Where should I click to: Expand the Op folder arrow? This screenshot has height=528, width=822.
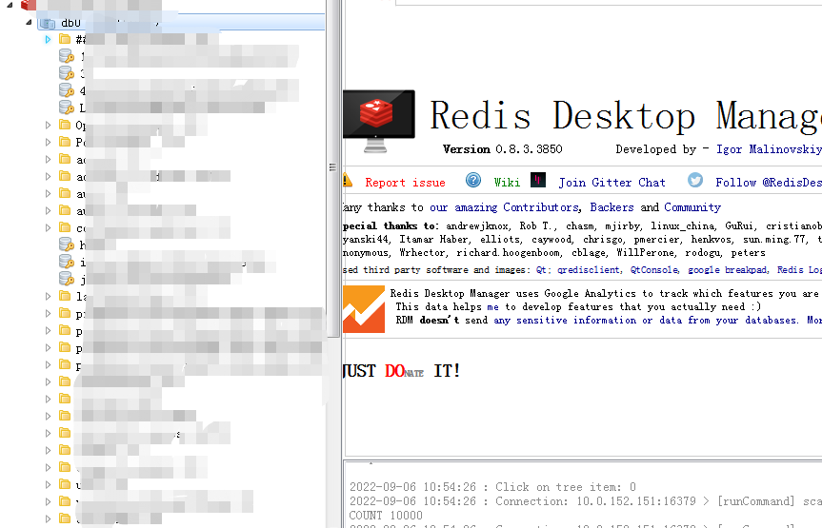point(48,125)
